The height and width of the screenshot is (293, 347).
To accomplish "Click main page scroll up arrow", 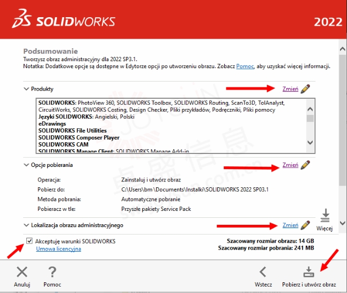I will [x=342, y=49].
